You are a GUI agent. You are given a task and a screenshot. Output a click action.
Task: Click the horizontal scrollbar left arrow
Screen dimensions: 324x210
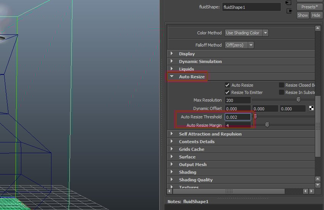pyautogui.click(x=170, y=191)
